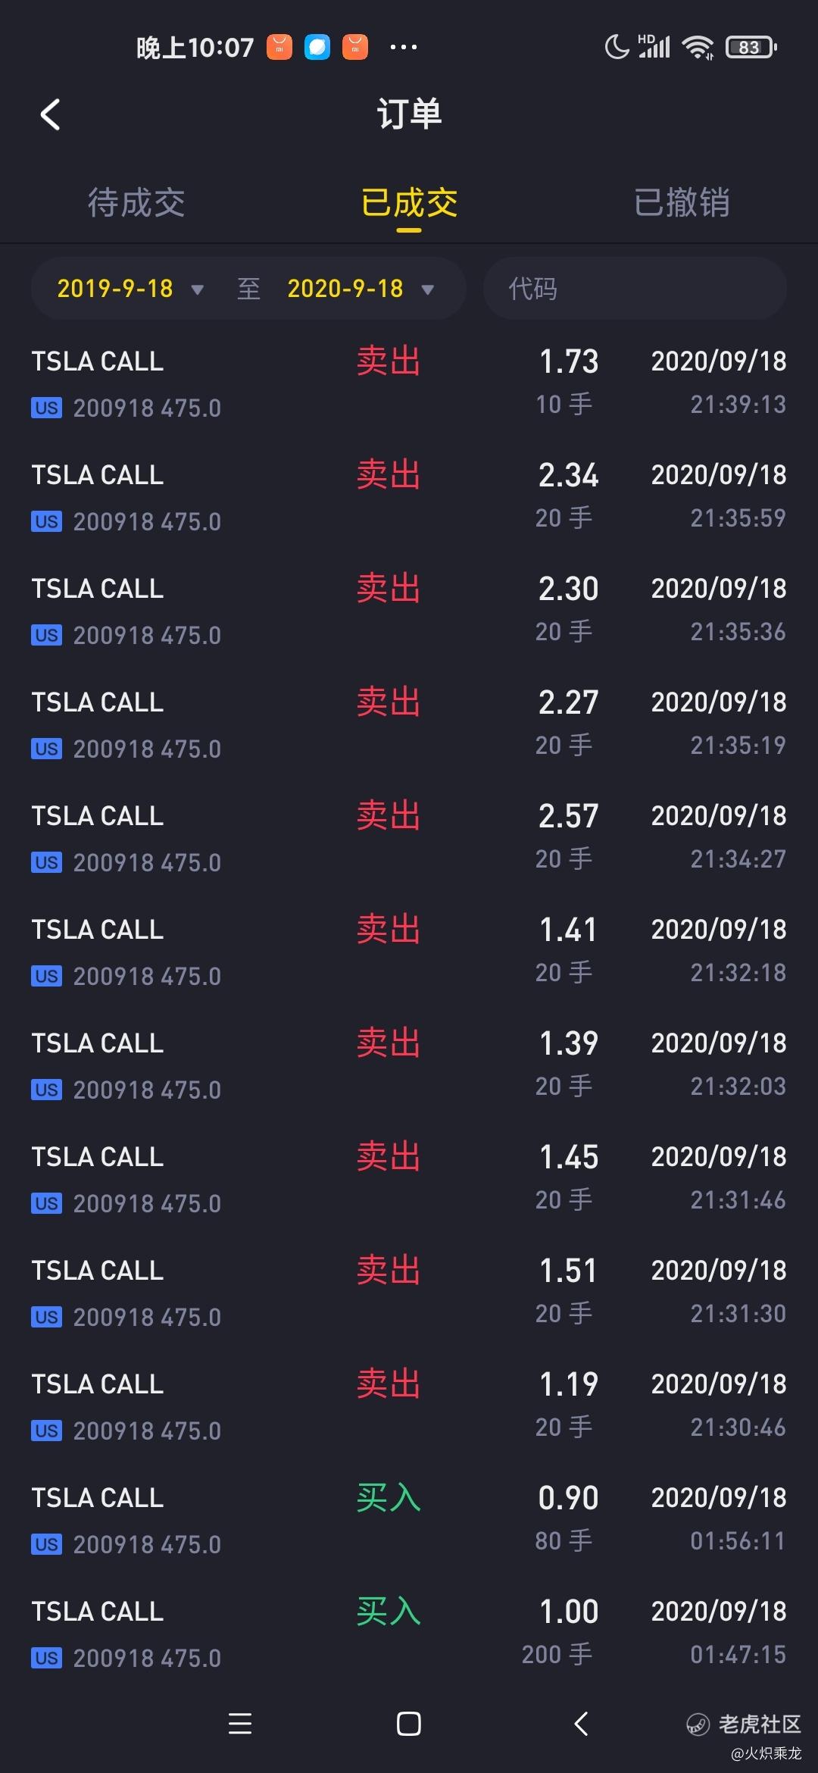
Task: Tap the Android navigation back chevron
Action: (x=581, y=1724)
